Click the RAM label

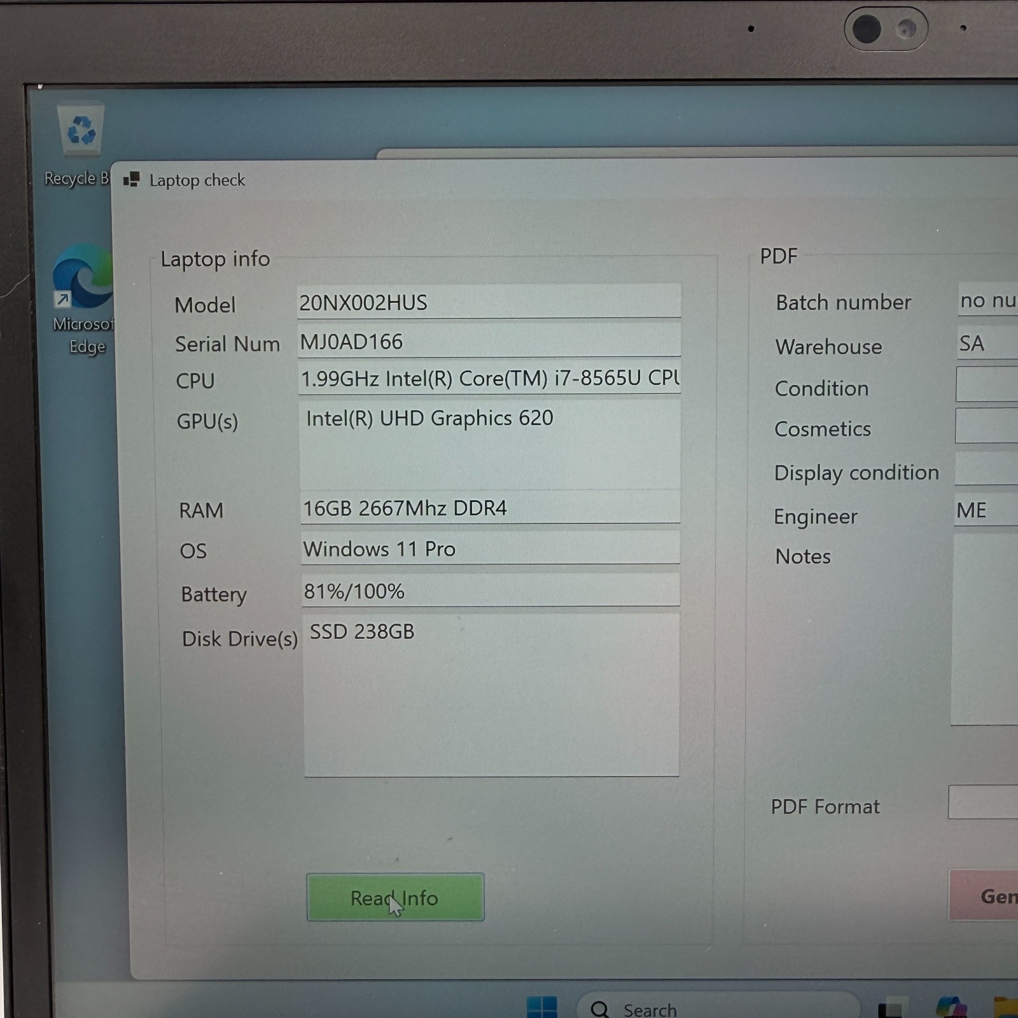pyautogui.click(x=201, y=510)
